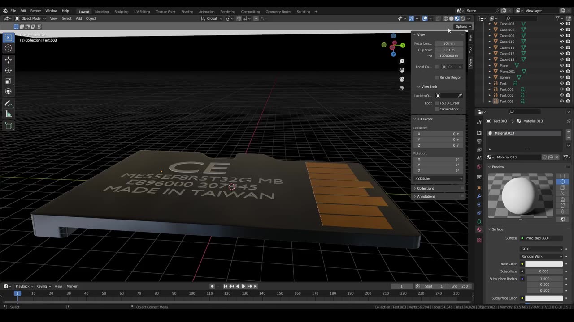The width and height of the screenshot is (574, 322).
Task: Activate the Rotate tool
Action: click(9, 70)
